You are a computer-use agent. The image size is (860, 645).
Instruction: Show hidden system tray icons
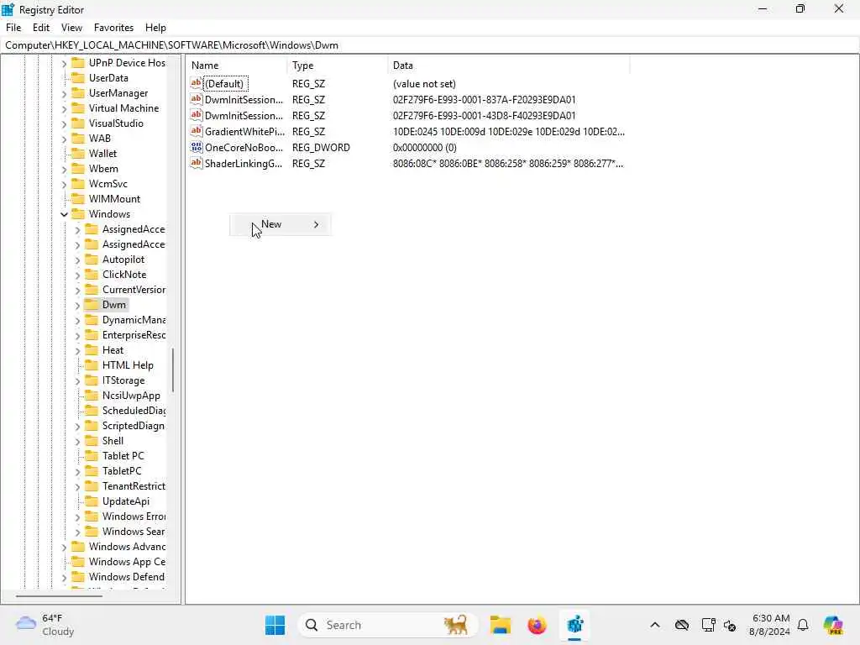click(x=655, y=625)
